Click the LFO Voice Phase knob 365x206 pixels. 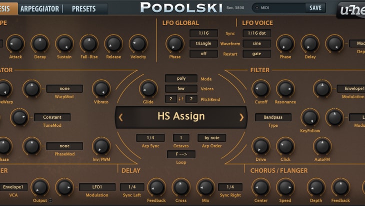pyautogui.click(x=285, y=44)
